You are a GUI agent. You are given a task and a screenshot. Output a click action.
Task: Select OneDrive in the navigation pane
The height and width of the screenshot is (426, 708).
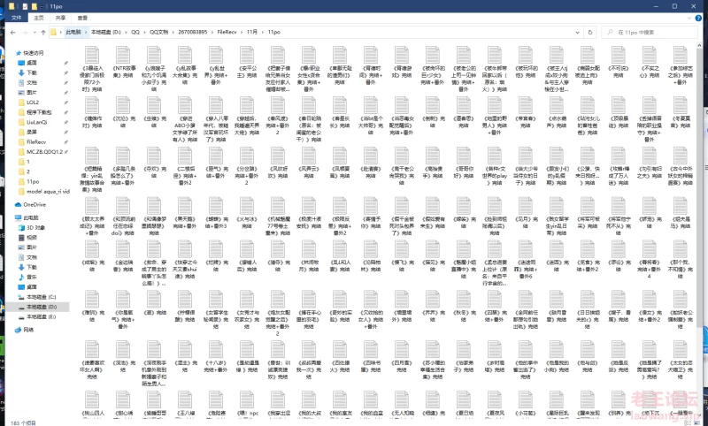coord(35,205)
